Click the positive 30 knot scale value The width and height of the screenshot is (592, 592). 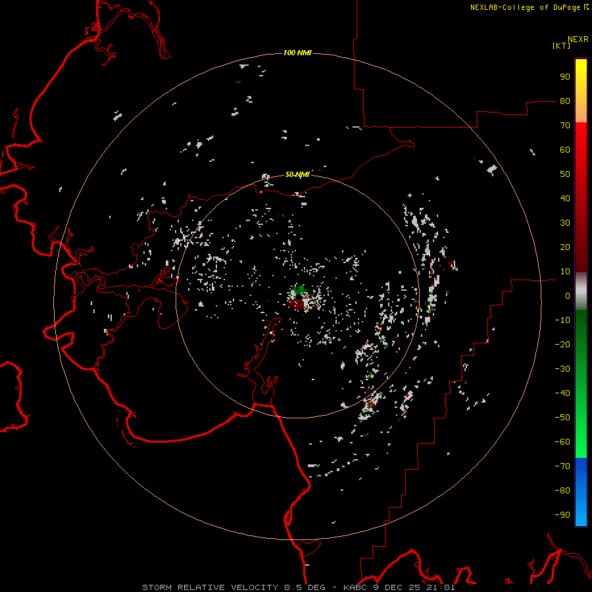[x=565, y=223]
